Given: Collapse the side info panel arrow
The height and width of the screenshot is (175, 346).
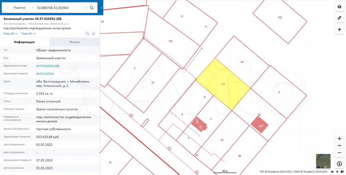Looking at the screenshot, I should (101, 8).
